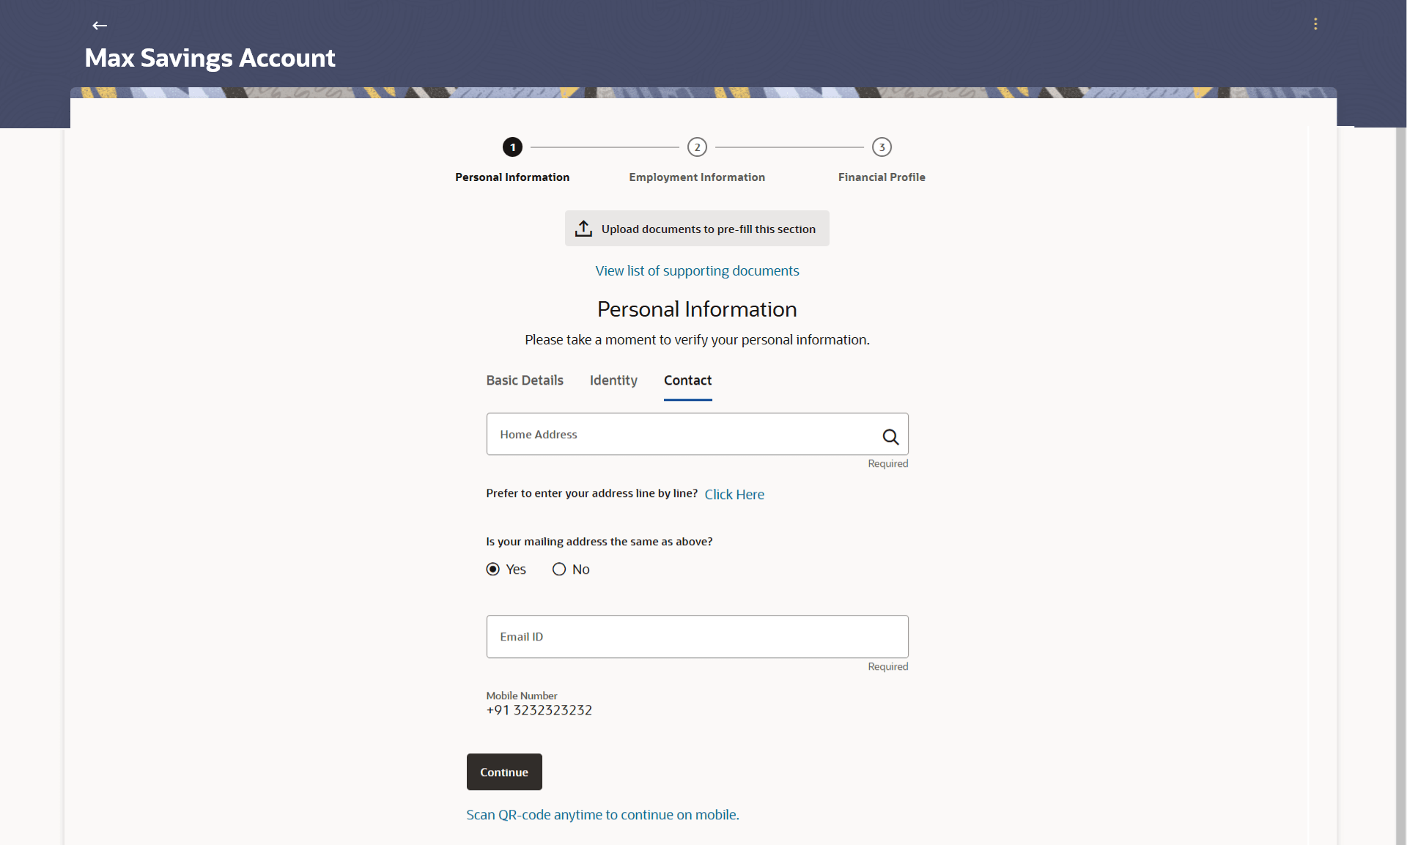1407x845 pixels.
Task: Click the upload icon for documents
Action: click(583, 229)
